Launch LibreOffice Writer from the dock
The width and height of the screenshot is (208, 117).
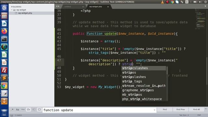[x=4, y=24]
